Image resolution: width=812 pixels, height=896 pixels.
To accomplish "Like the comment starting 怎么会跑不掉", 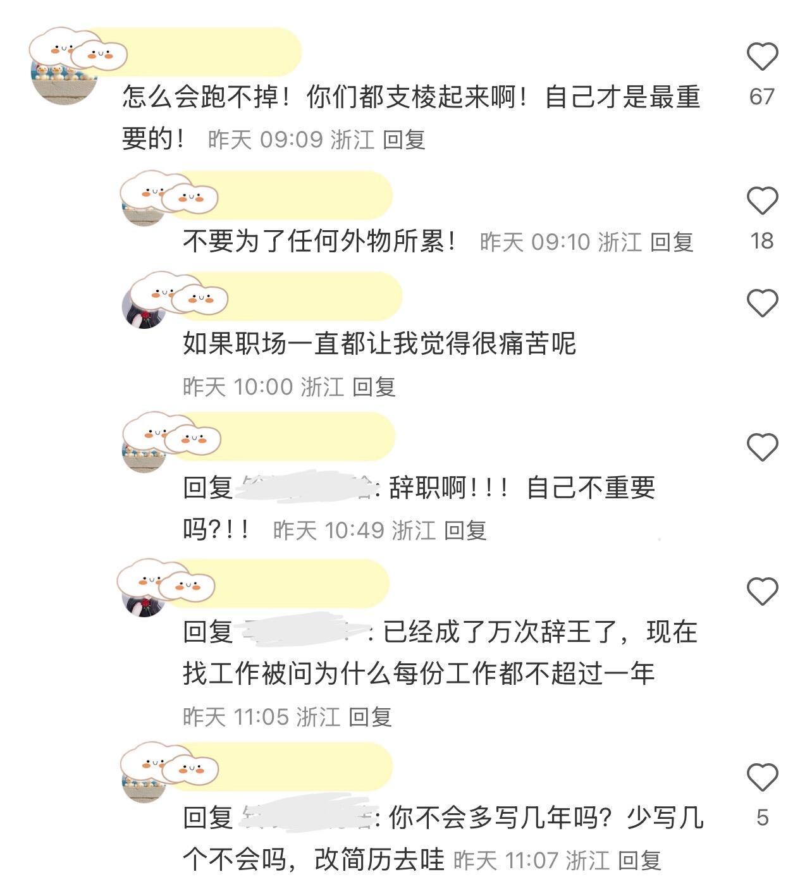I will 762,57.
